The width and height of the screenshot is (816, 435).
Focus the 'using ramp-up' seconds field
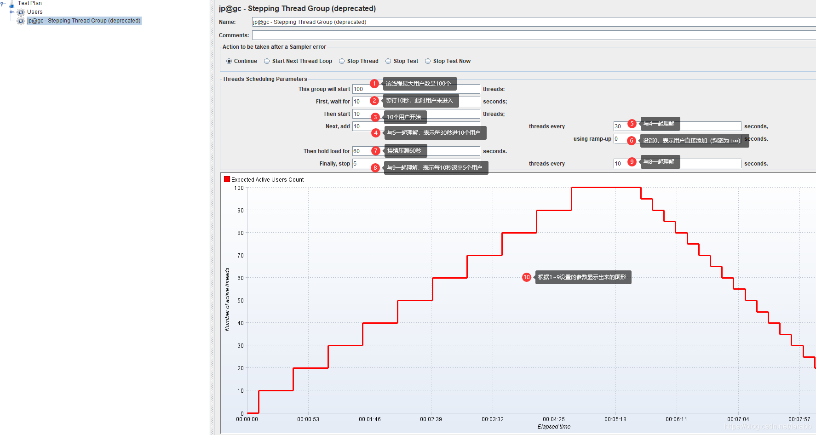677,139
